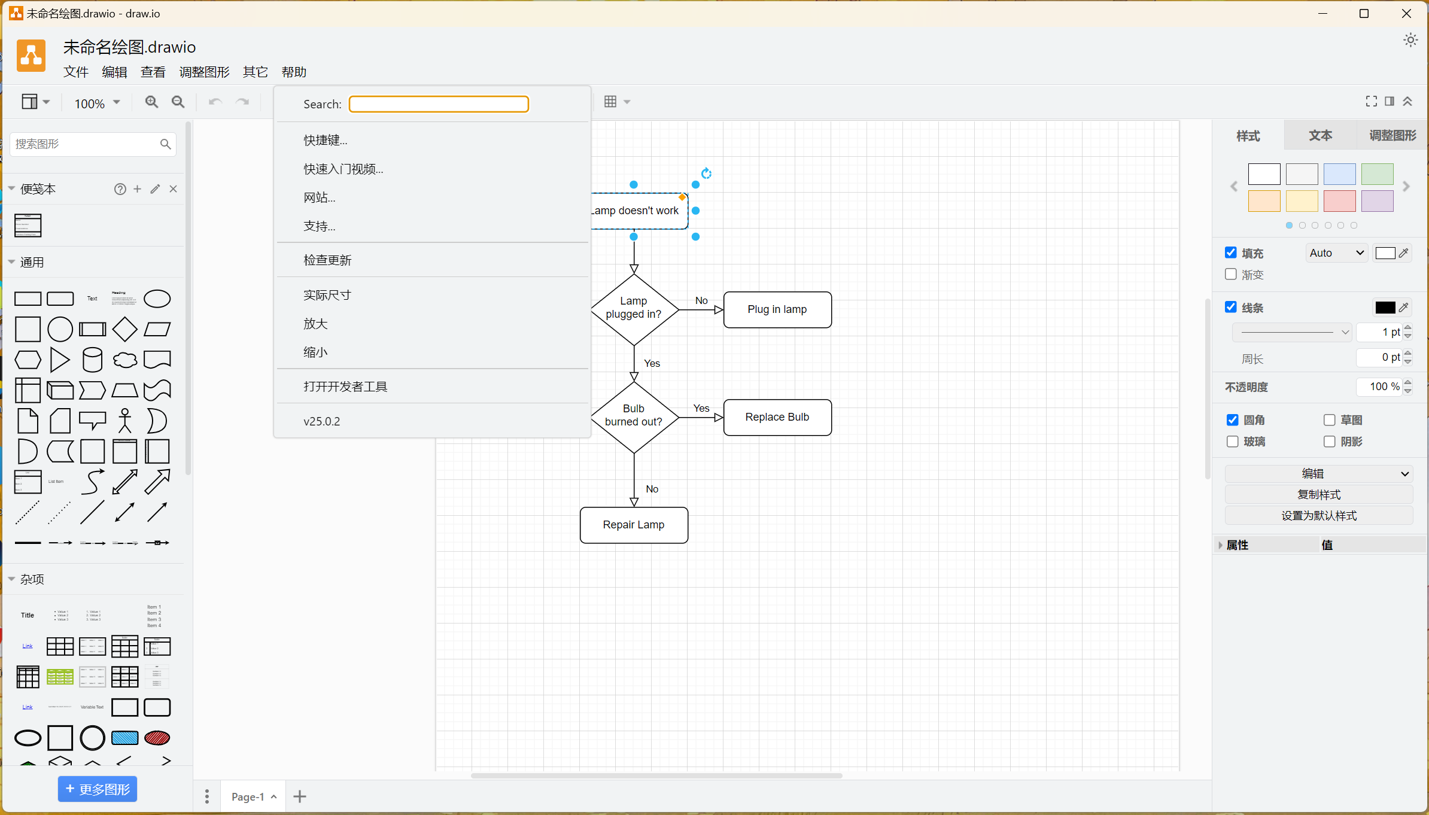Click the add page plus icon
This screenshot has width=1429, height=815.
pyautogui.click(x=300, y=796)
